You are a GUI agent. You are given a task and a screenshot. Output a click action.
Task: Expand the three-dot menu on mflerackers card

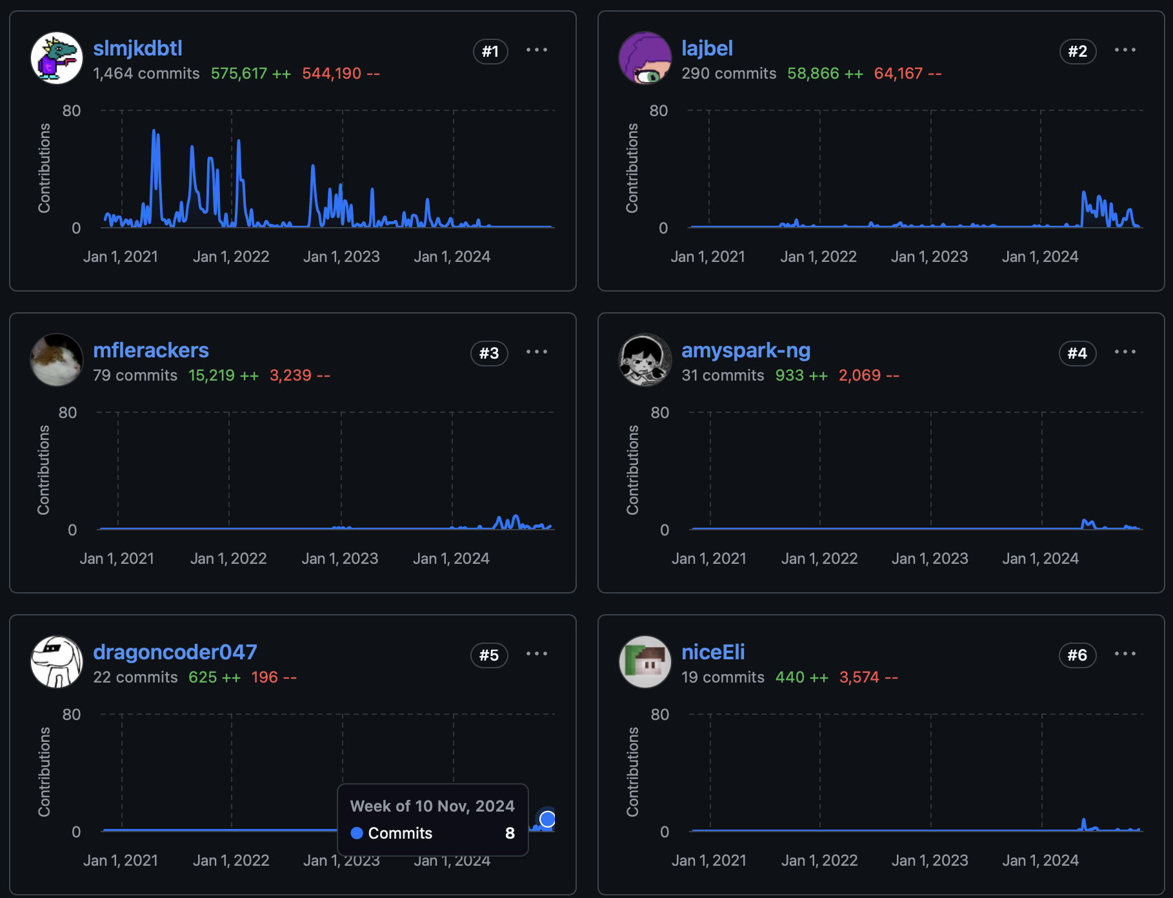536,352
